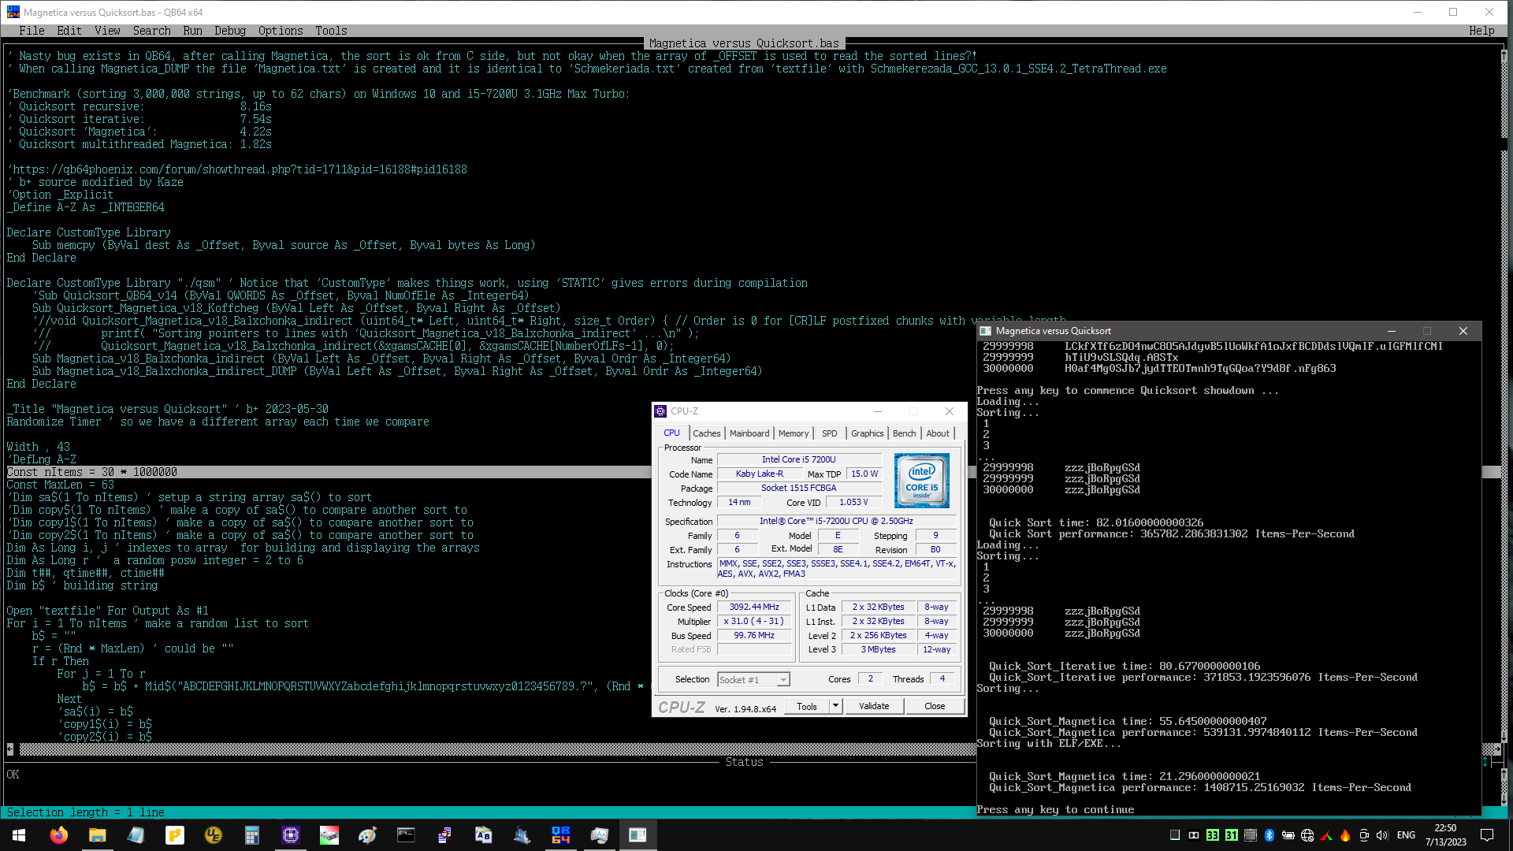The image size is (1513, 851).
Task: Check battery status in system tray
Action: point(1288,835)
